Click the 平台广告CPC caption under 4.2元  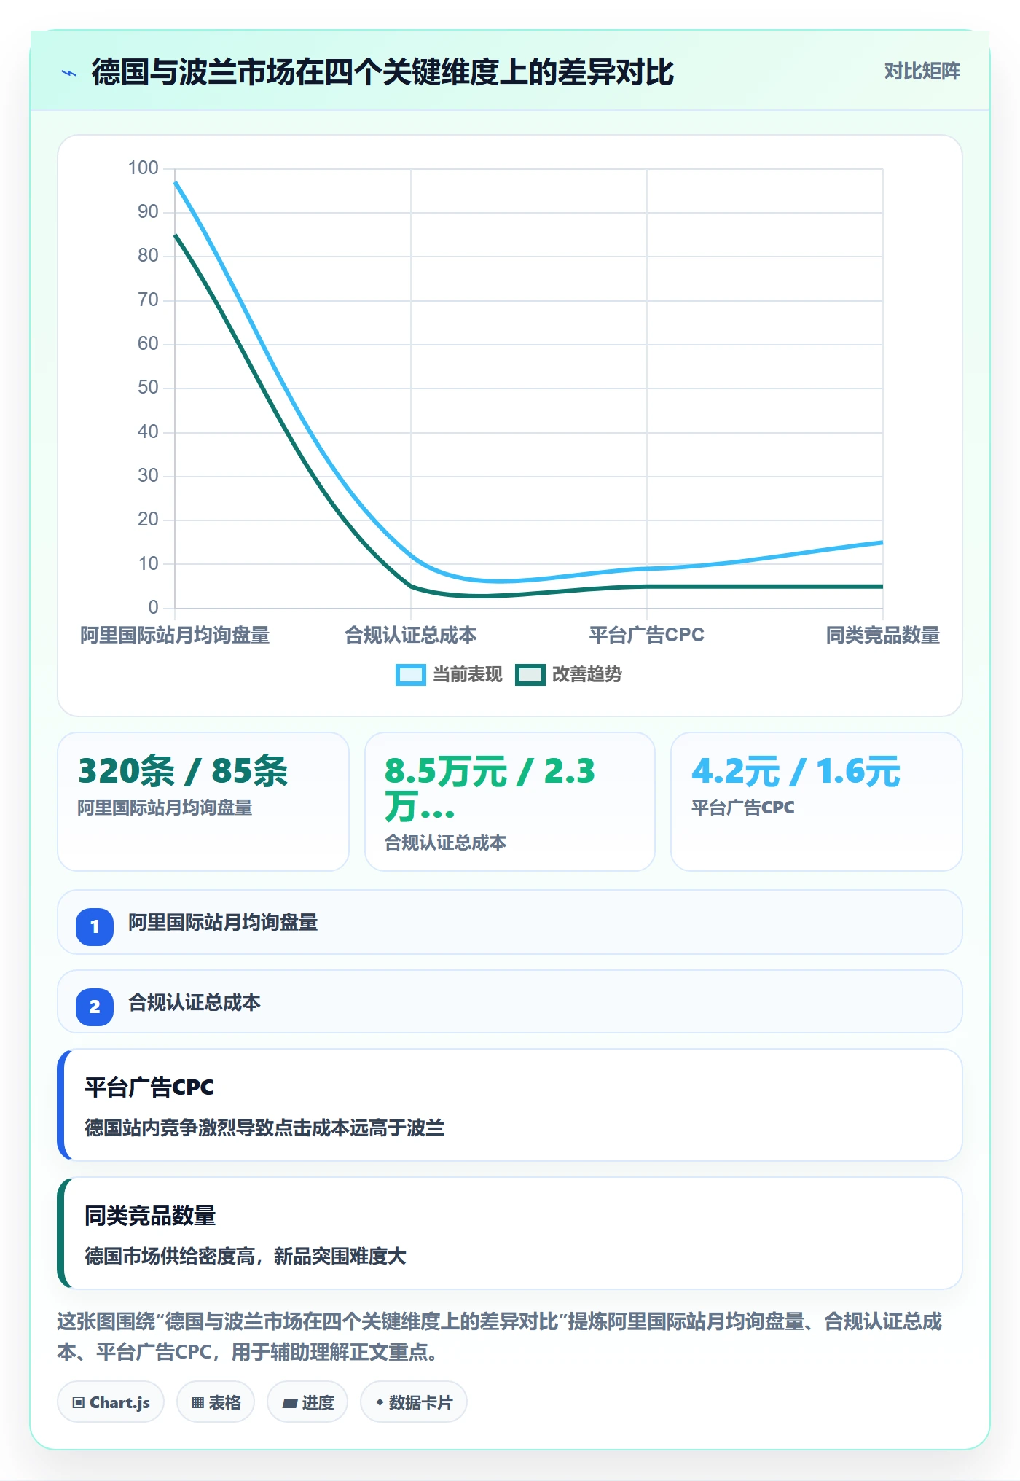click(742, 808)
